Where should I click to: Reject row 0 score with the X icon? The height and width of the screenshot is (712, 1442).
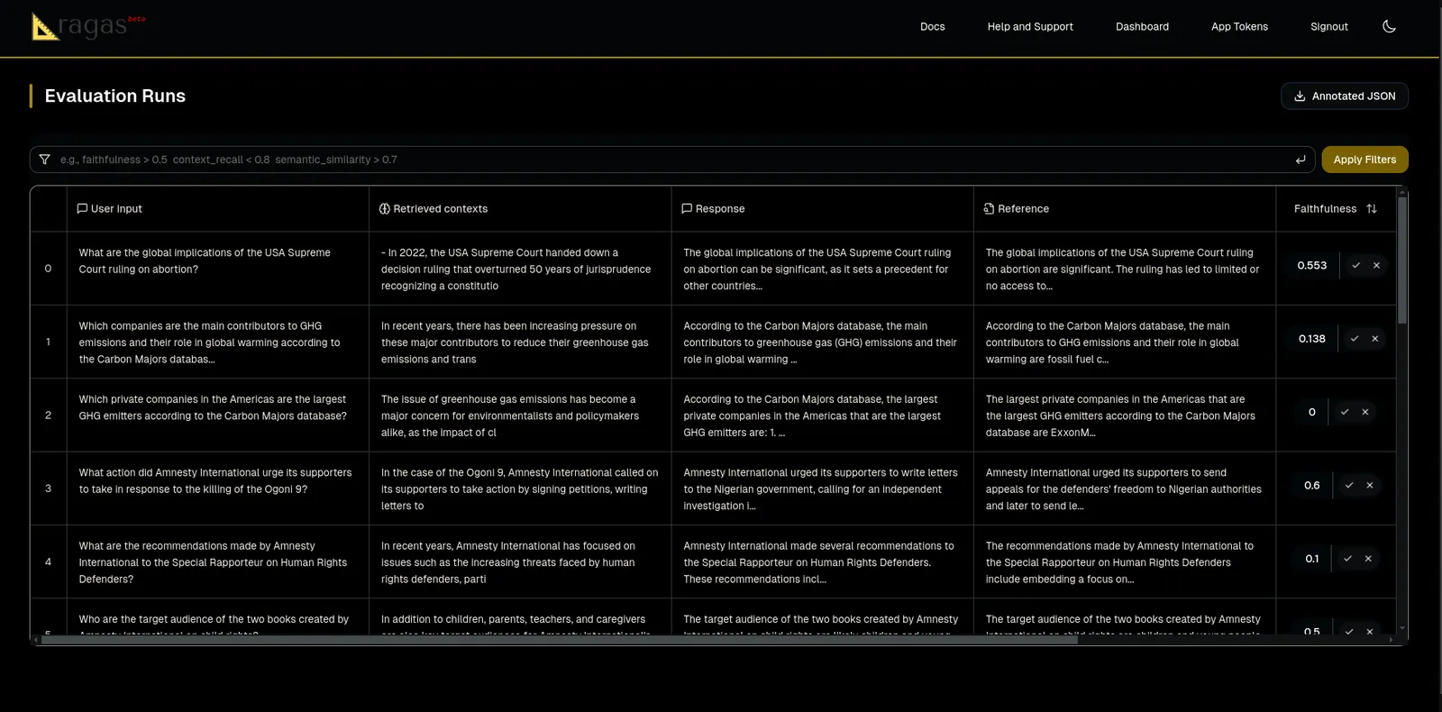(1376, 266)
